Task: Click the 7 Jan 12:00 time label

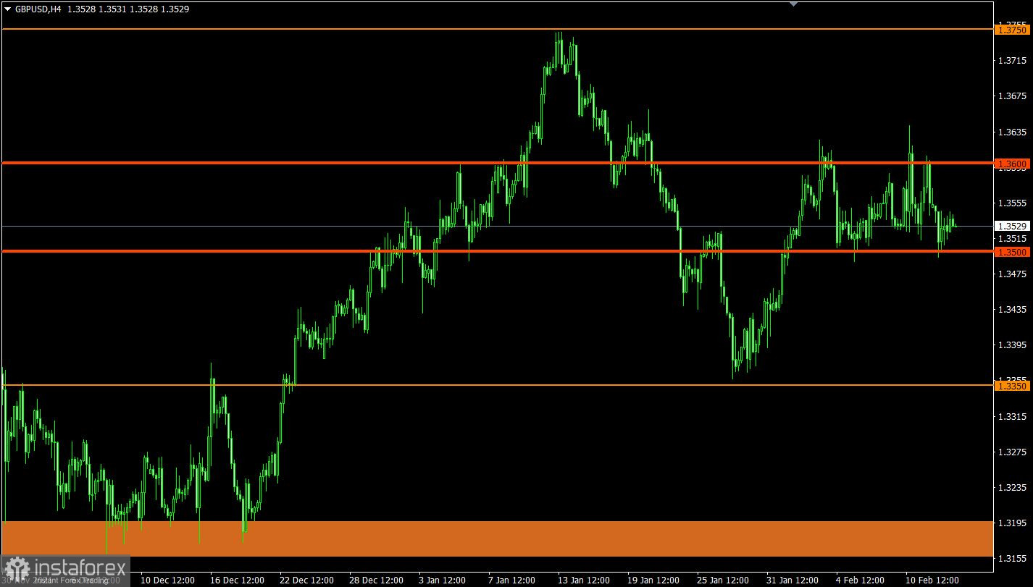Action: coord(512,580)
